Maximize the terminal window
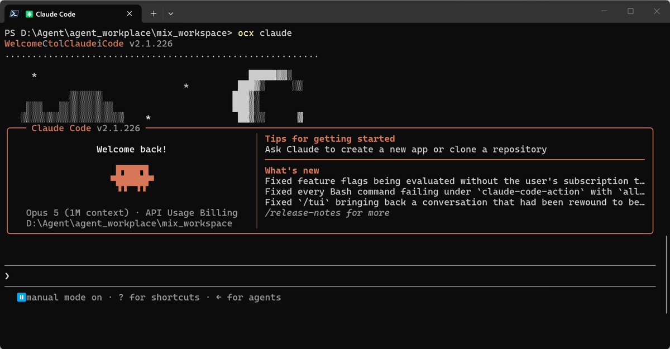Viewport: 670px width, 349px height. [630, 11]
